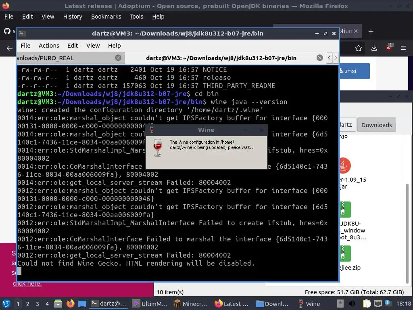Open the Firefox Tools menu

(136, 17)
